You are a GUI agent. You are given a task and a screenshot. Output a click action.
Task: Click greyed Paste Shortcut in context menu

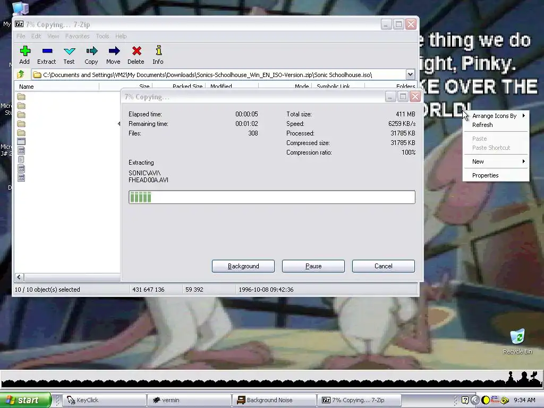[x=496, y=148]
